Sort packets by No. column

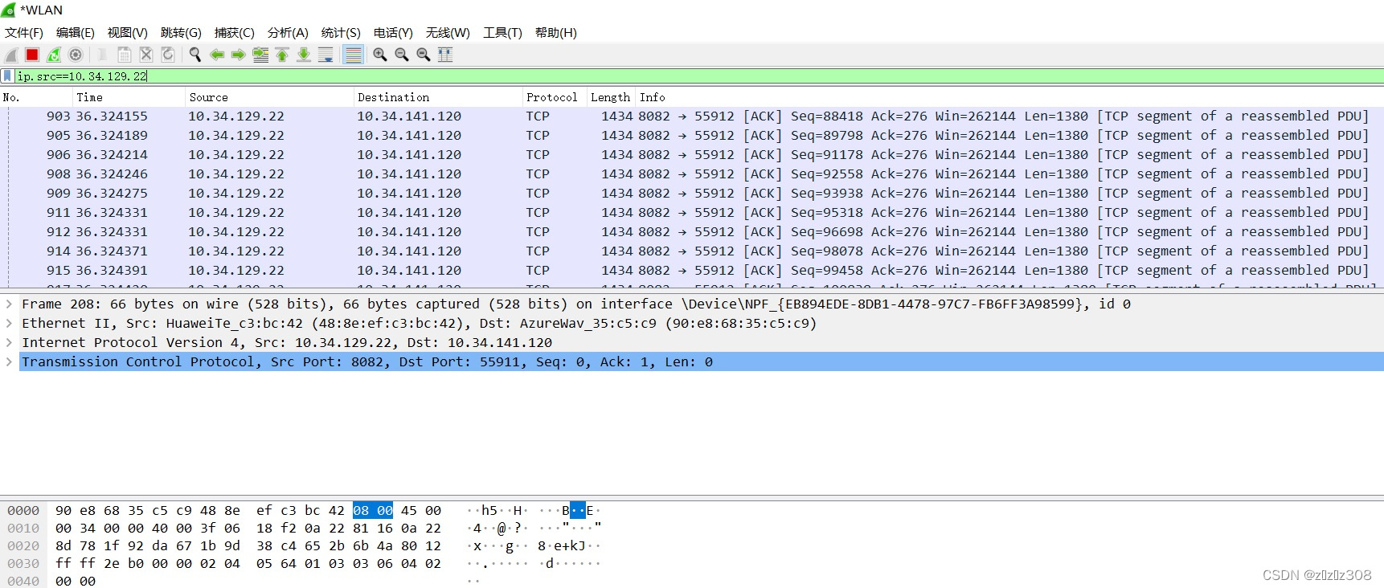click(x=36, y=97)
